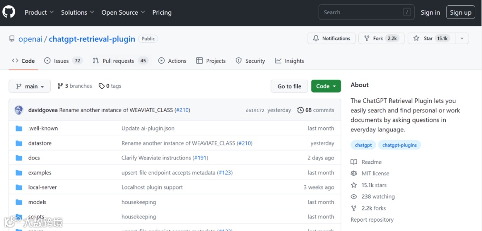Switch to the Actions tab
482x231 pixels.
tap(172, 61)
